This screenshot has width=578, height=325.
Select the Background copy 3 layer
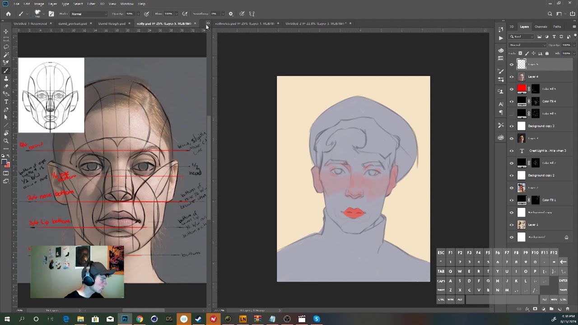click(541, 126)
